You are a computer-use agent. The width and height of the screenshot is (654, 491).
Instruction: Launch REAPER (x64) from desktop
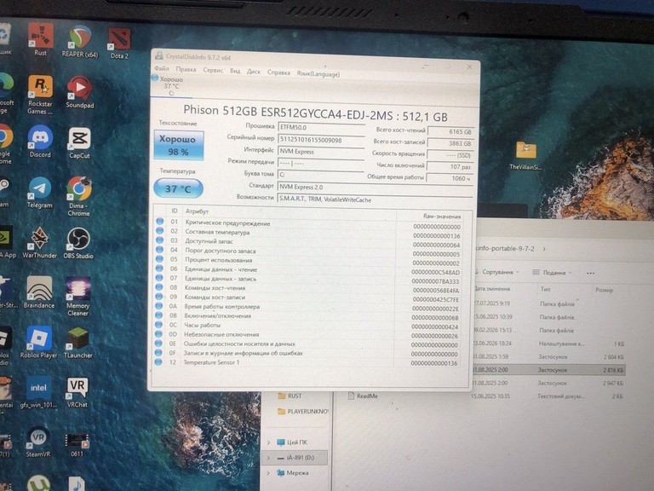click(80, 41)
